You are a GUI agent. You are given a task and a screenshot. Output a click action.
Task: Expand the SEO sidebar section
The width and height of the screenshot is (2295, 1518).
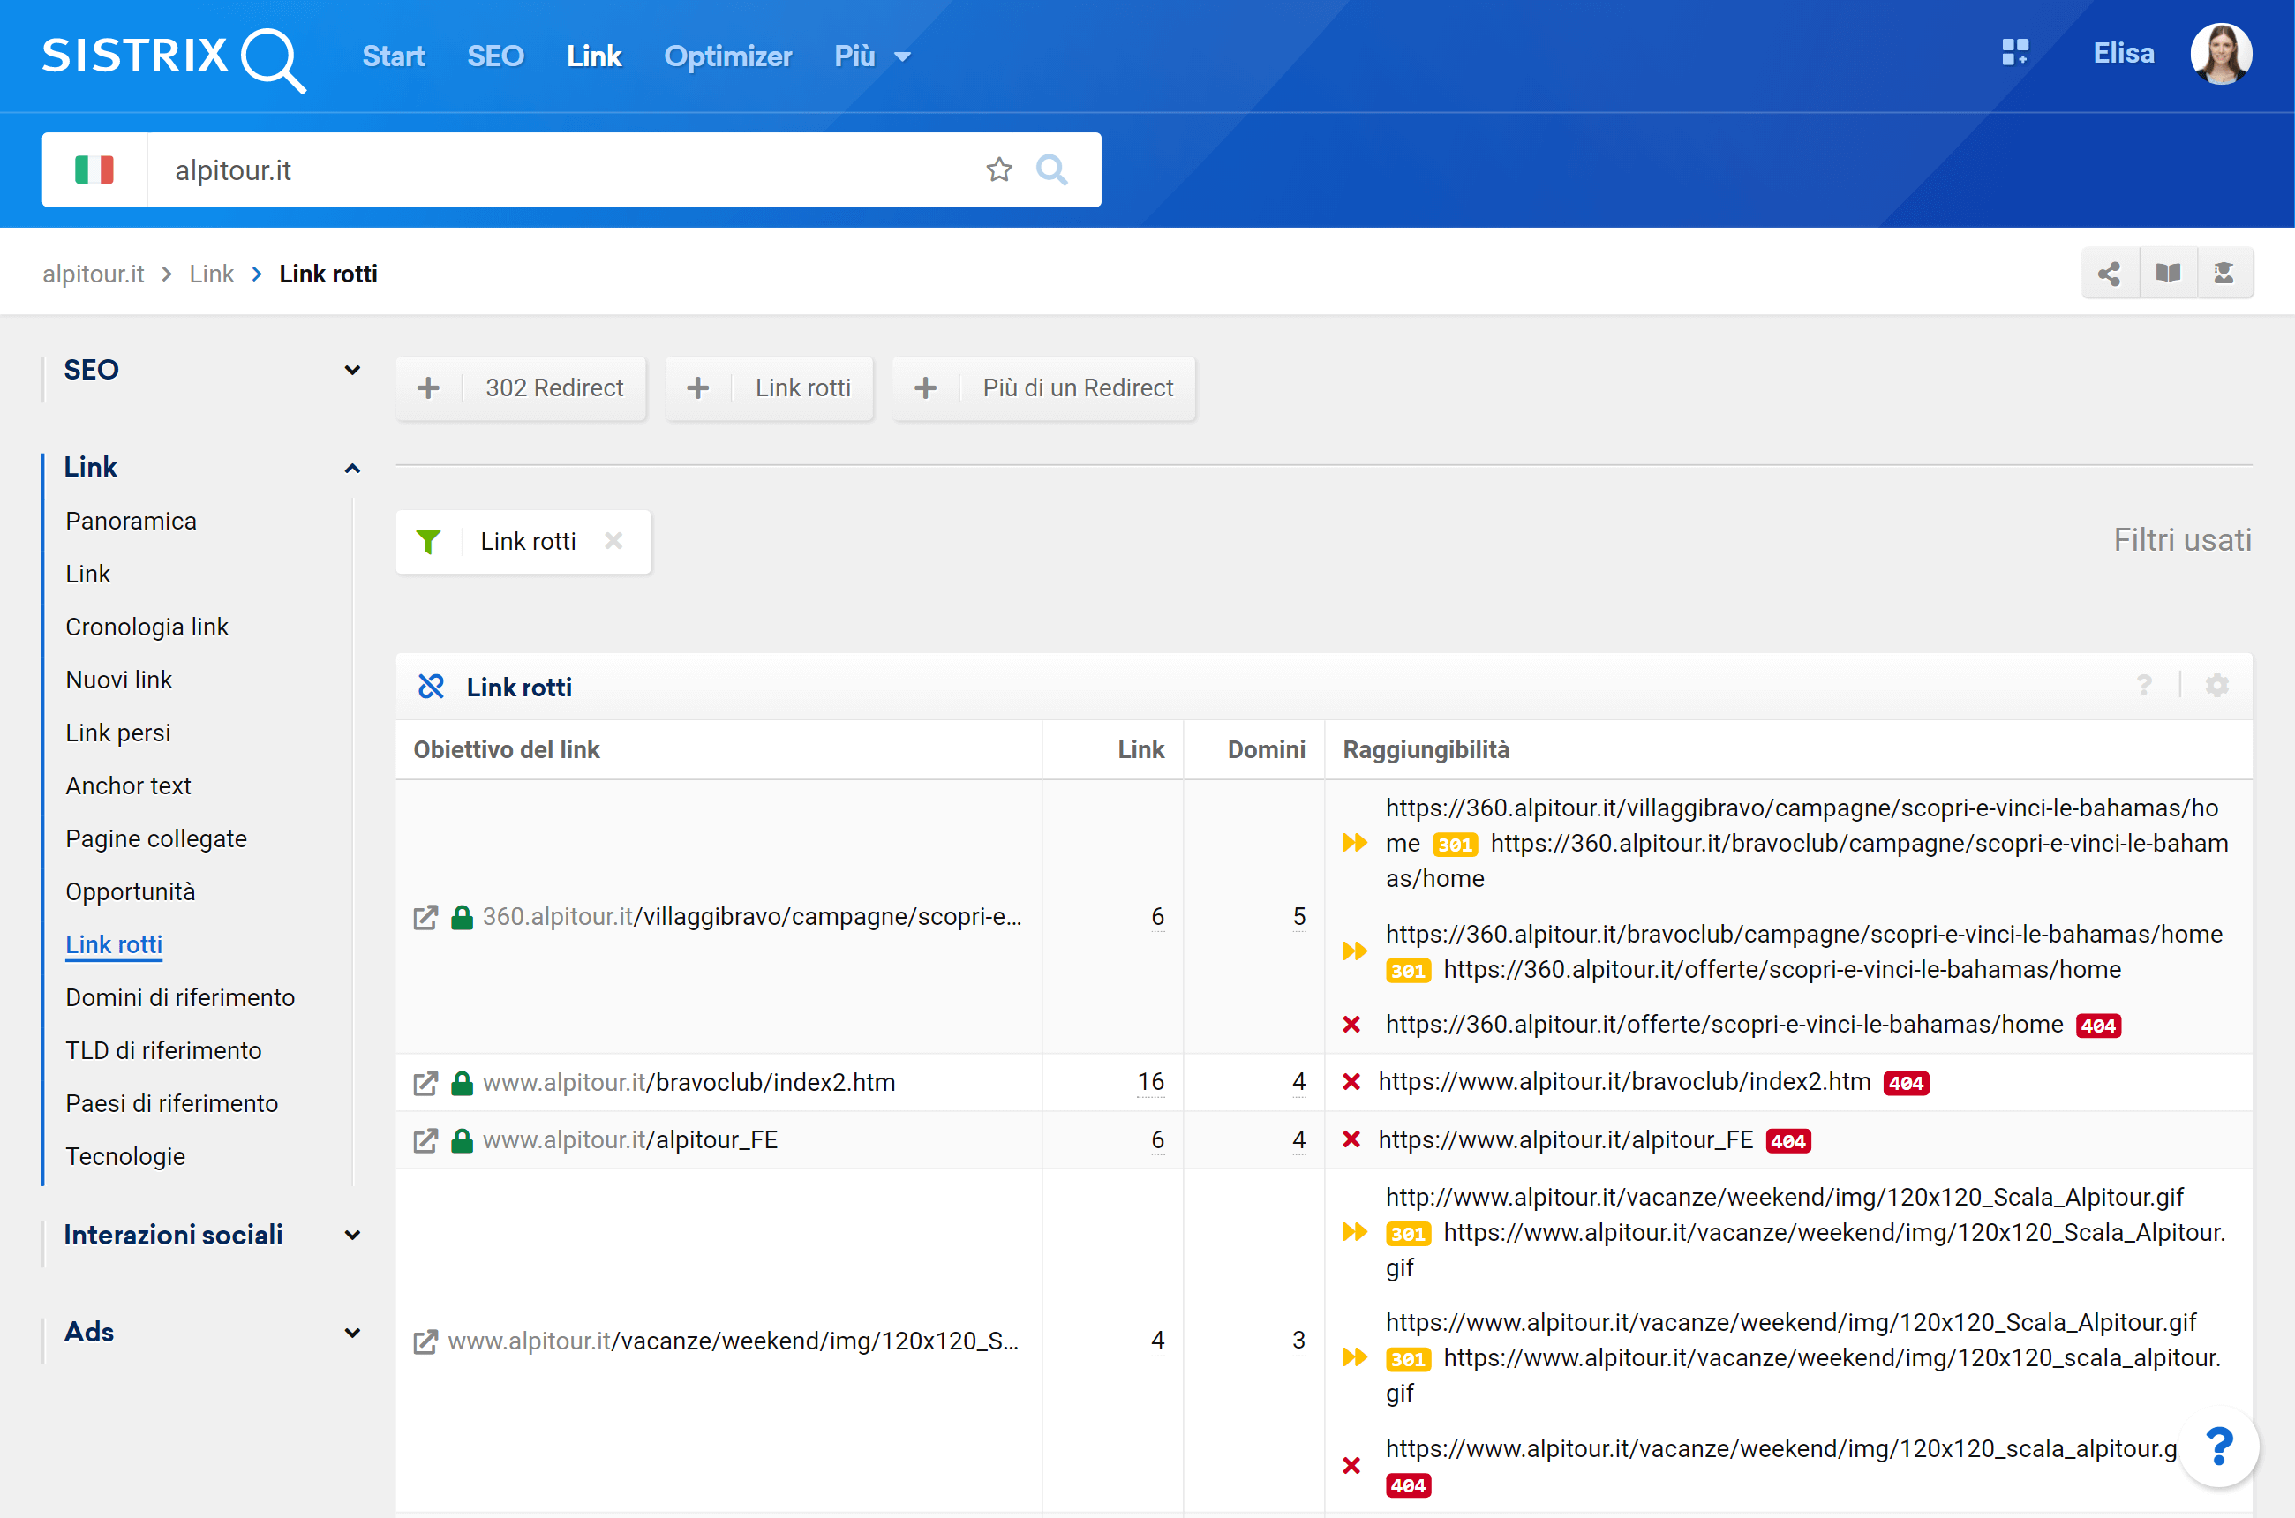[x=352, y=370]
